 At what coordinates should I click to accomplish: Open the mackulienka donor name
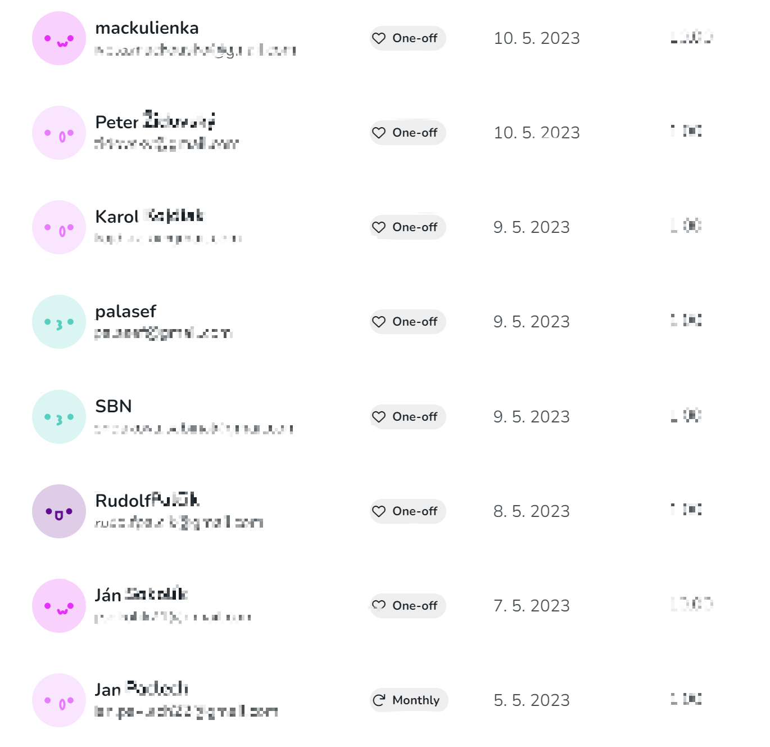[147, 28]
